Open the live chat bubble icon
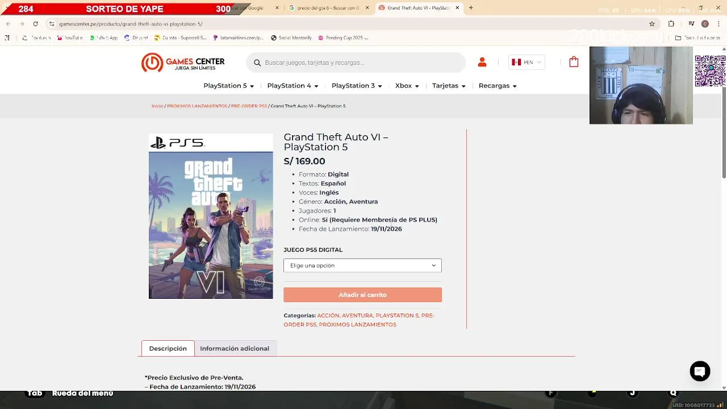The image size is (727, 409). 700,371
